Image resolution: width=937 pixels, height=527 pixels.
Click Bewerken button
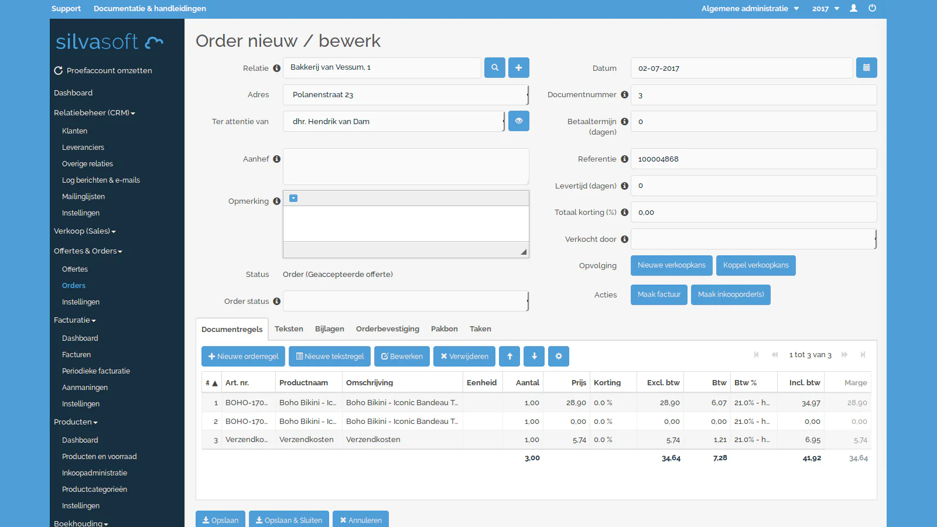tap(402, 356)
